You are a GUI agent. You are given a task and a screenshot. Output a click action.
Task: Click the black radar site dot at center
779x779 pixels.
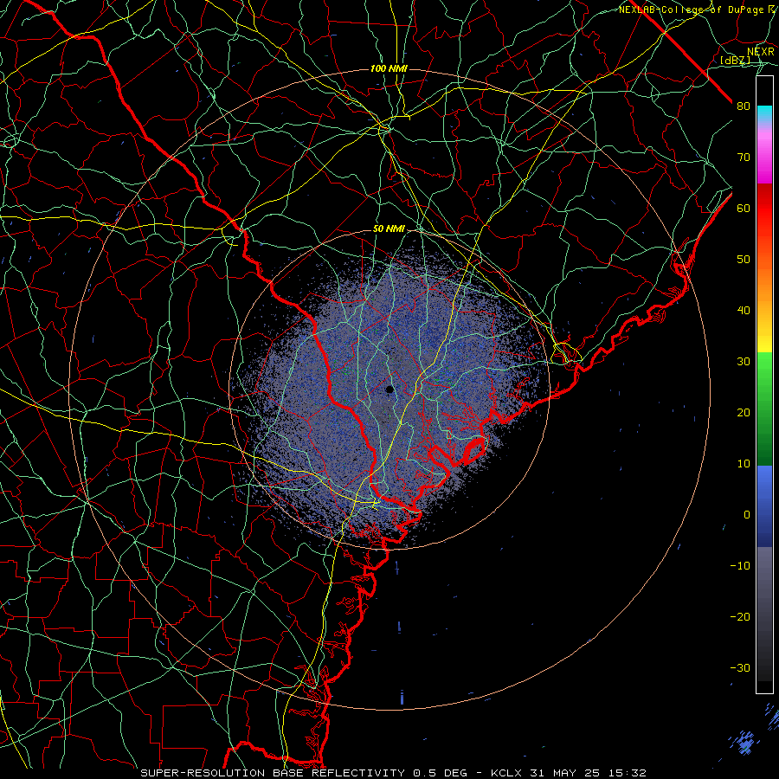390,389
